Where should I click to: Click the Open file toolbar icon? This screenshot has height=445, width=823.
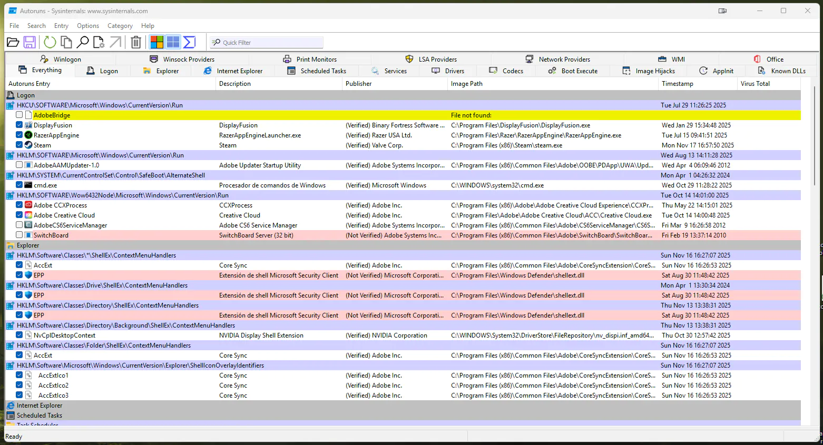[x=13, y=43]
